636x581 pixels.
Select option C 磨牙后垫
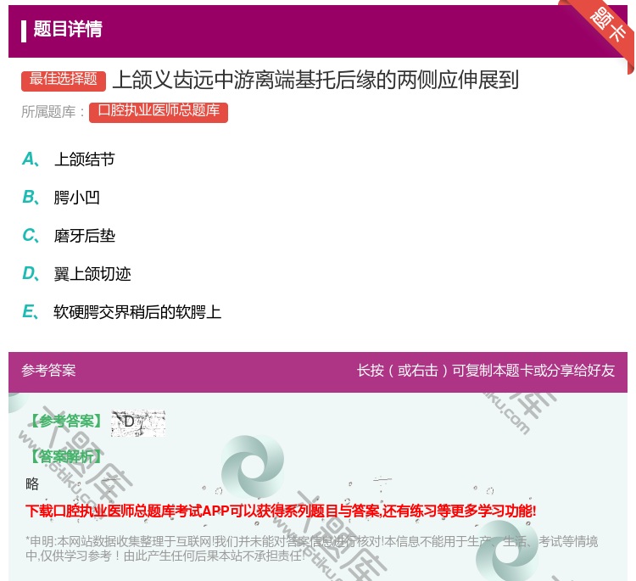tap(84, 236)
